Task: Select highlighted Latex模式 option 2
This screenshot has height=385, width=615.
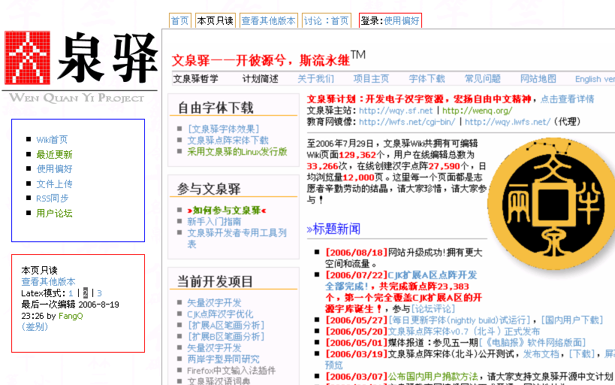Action: [x=85, y=293]
